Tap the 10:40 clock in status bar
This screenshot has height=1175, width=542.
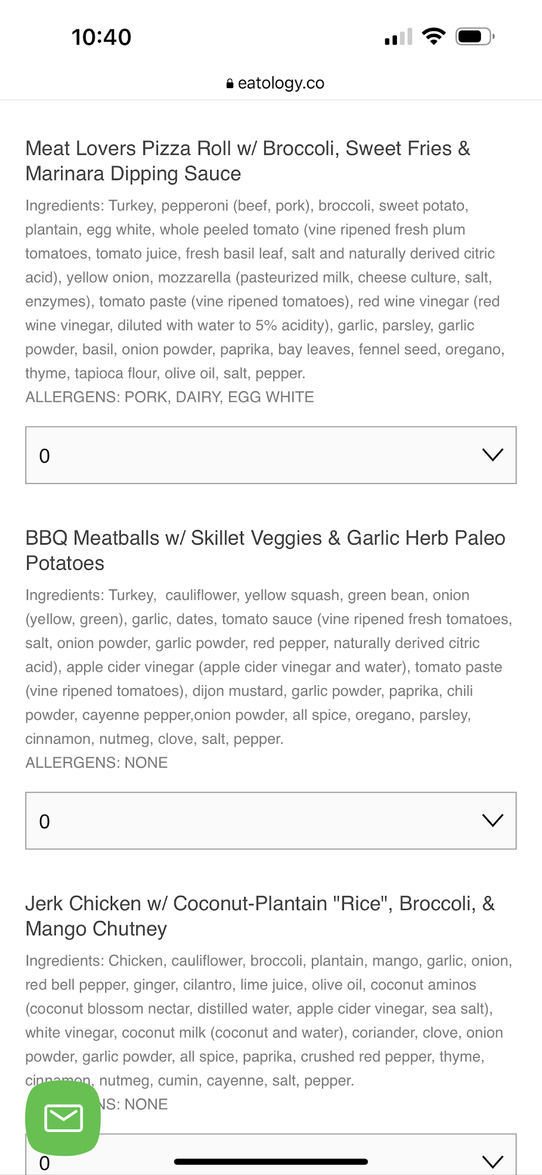(x=101, y=37)
